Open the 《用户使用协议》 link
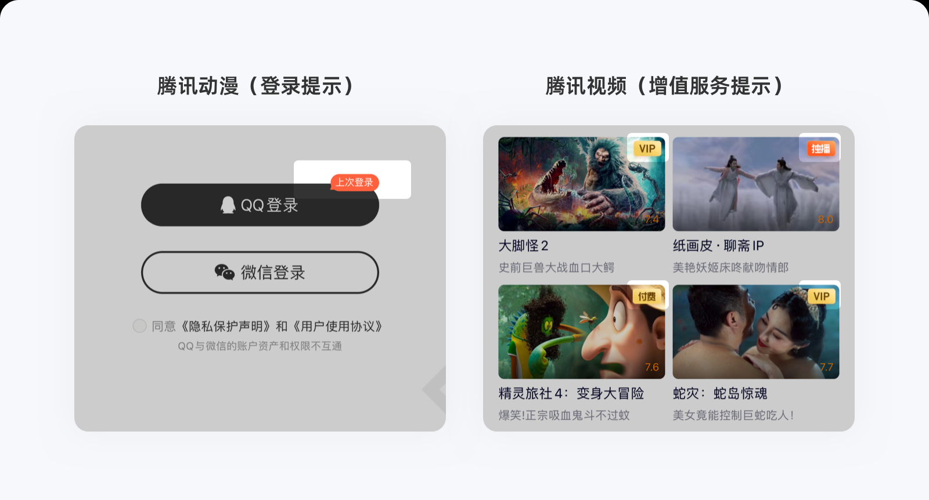Viewport: 929px width, 500px height. (x=337, y=326)
